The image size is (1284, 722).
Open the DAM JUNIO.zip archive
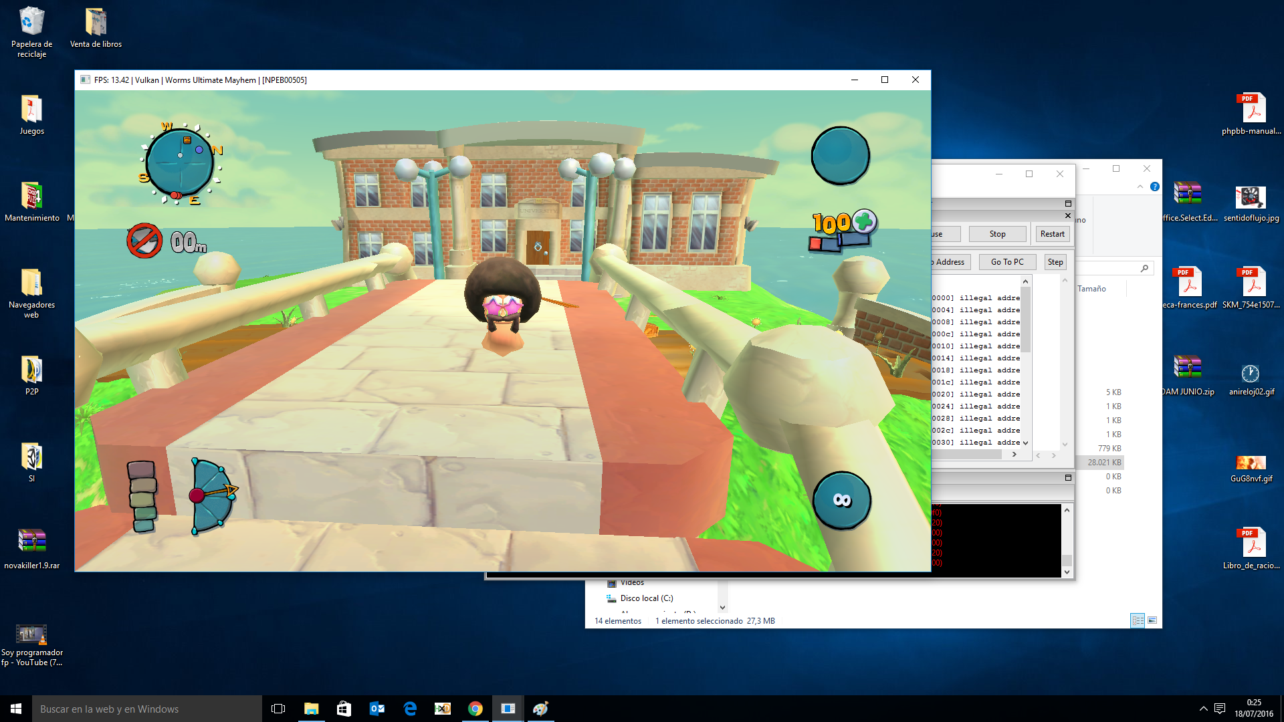coord(1189,376)
